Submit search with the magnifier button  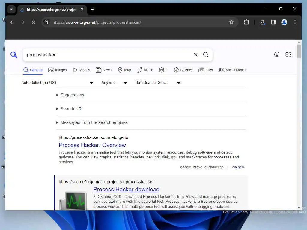[206, 55]
